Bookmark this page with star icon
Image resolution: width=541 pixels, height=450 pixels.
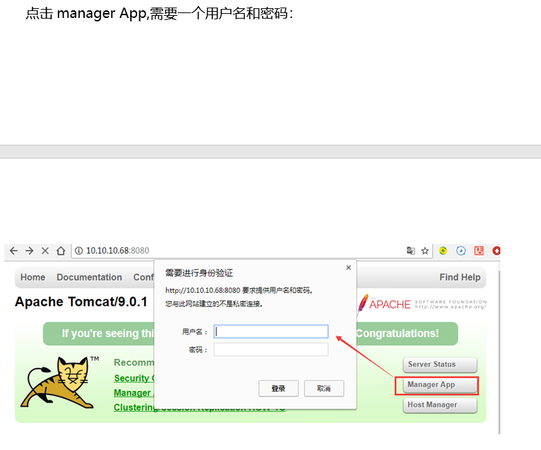(425, 251)
